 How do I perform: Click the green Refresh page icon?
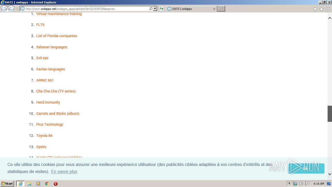(162, 9)
